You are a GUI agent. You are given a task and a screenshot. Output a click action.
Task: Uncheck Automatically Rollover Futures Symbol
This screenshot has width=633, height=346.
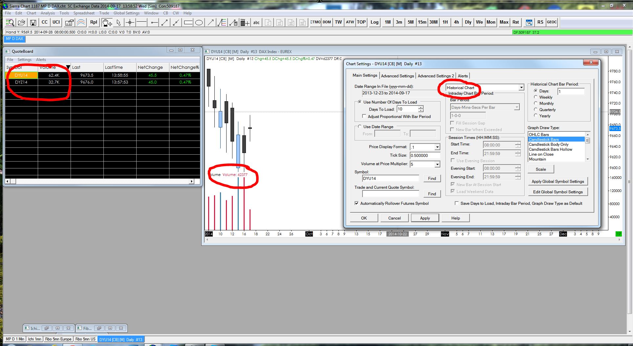tap(357, 203)
